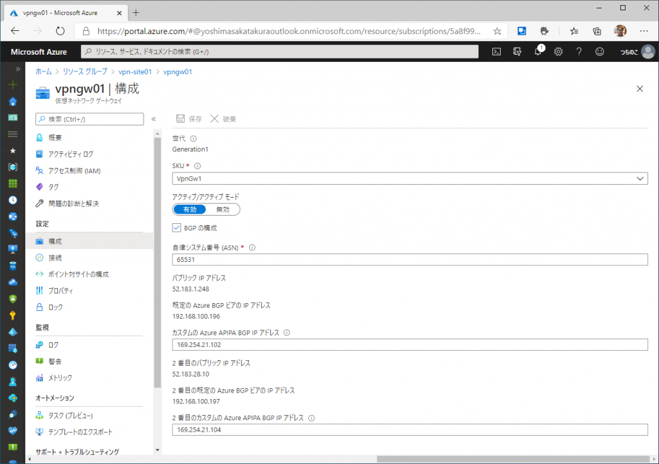Open Azure portal settings gear
This screenshot has width=659, height=464.
pyautogui.click(x=558, y=51)
